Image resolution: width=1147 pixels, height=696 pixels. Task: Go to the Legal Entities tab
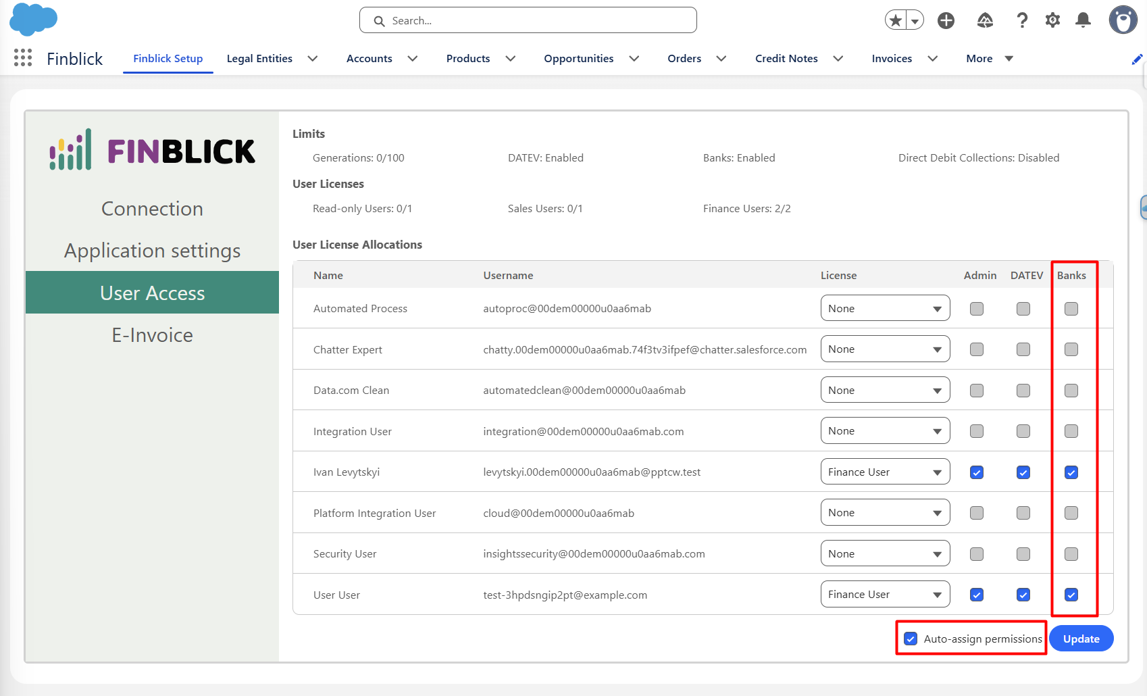(x=259, y=59)
